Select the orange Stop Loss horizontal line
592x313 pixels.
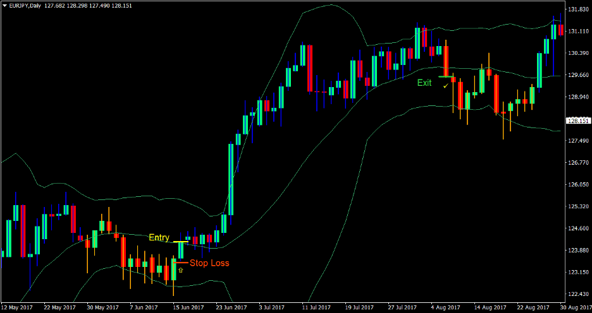coord(180,262)
